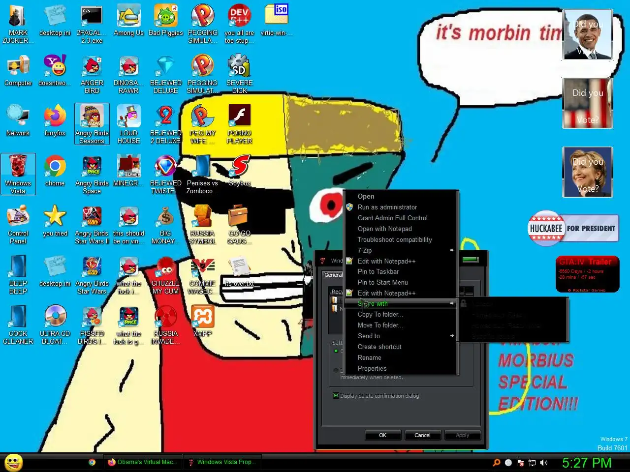This screenshot has height=472, width=630.
Task: Launch the XMPP desktop icon
Action: point(202,322)
